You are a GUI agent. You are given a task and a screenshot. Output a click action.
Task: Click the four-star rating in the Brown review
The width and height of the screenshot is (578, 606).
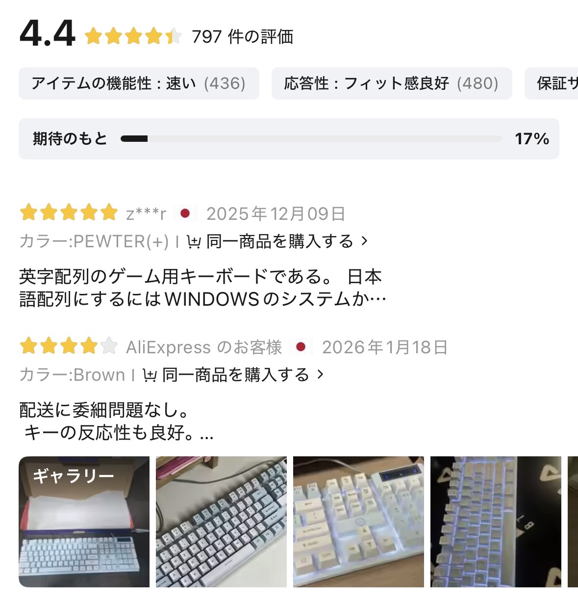coord(69,346)
